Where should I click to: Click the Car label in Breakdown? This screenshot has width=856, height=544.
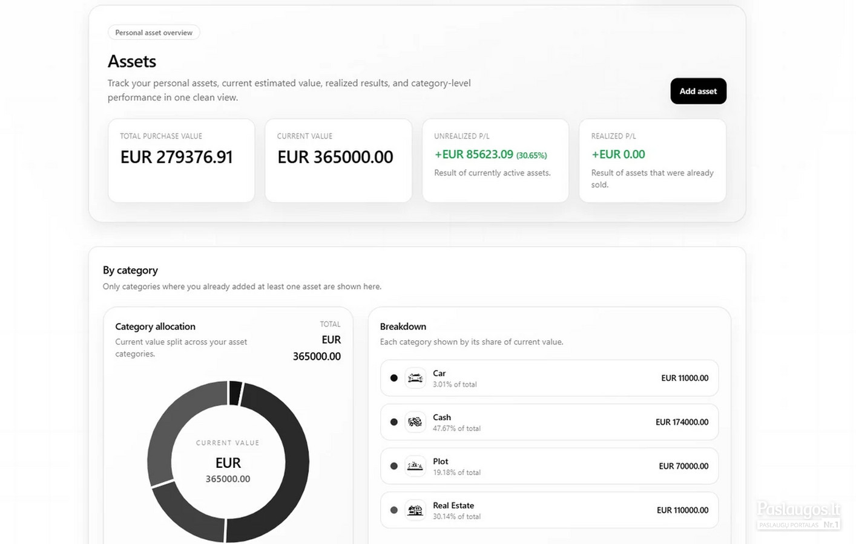coord(440,374)
